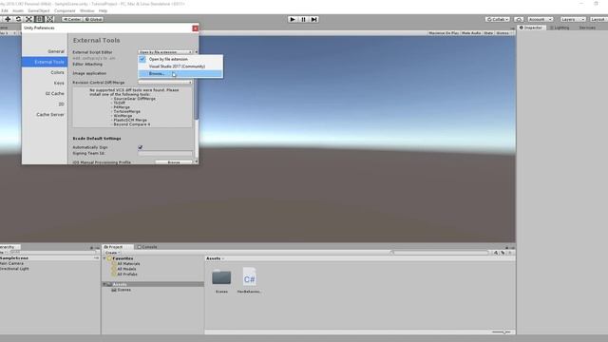Select Main Camera in Hierarchy
The height and width of the screenshot is (342, 608).
tap(12, 263)
